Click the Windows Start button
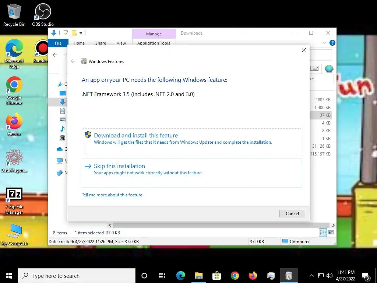 point(9,276)
